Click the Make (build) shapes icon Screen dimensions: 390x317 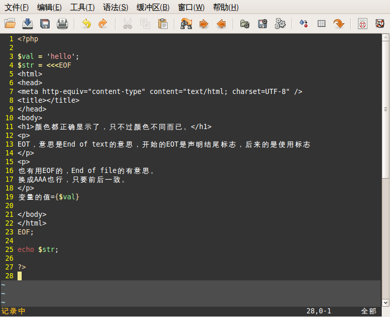[x=304, y=24]
